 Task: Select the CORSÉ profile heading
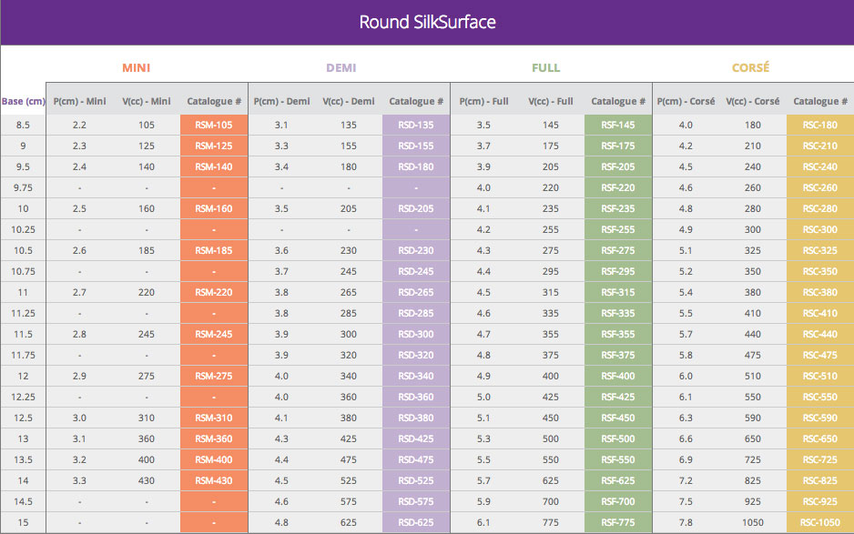751,68
